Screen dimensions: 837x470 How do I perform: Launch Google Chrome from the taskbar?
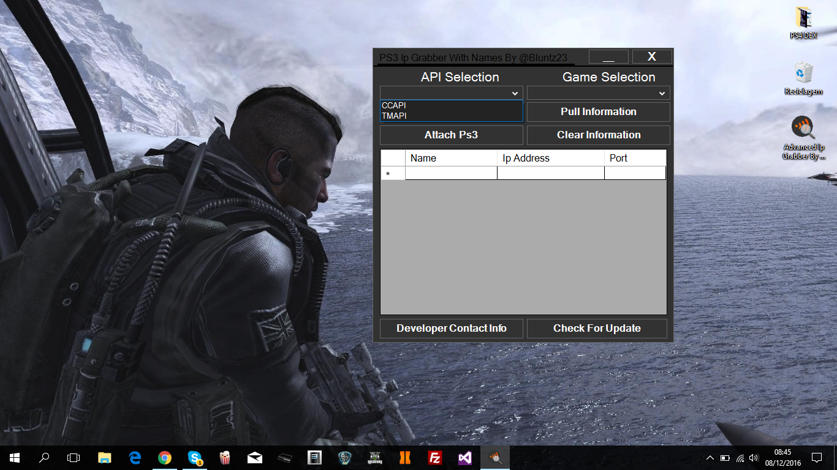[164, 458]
